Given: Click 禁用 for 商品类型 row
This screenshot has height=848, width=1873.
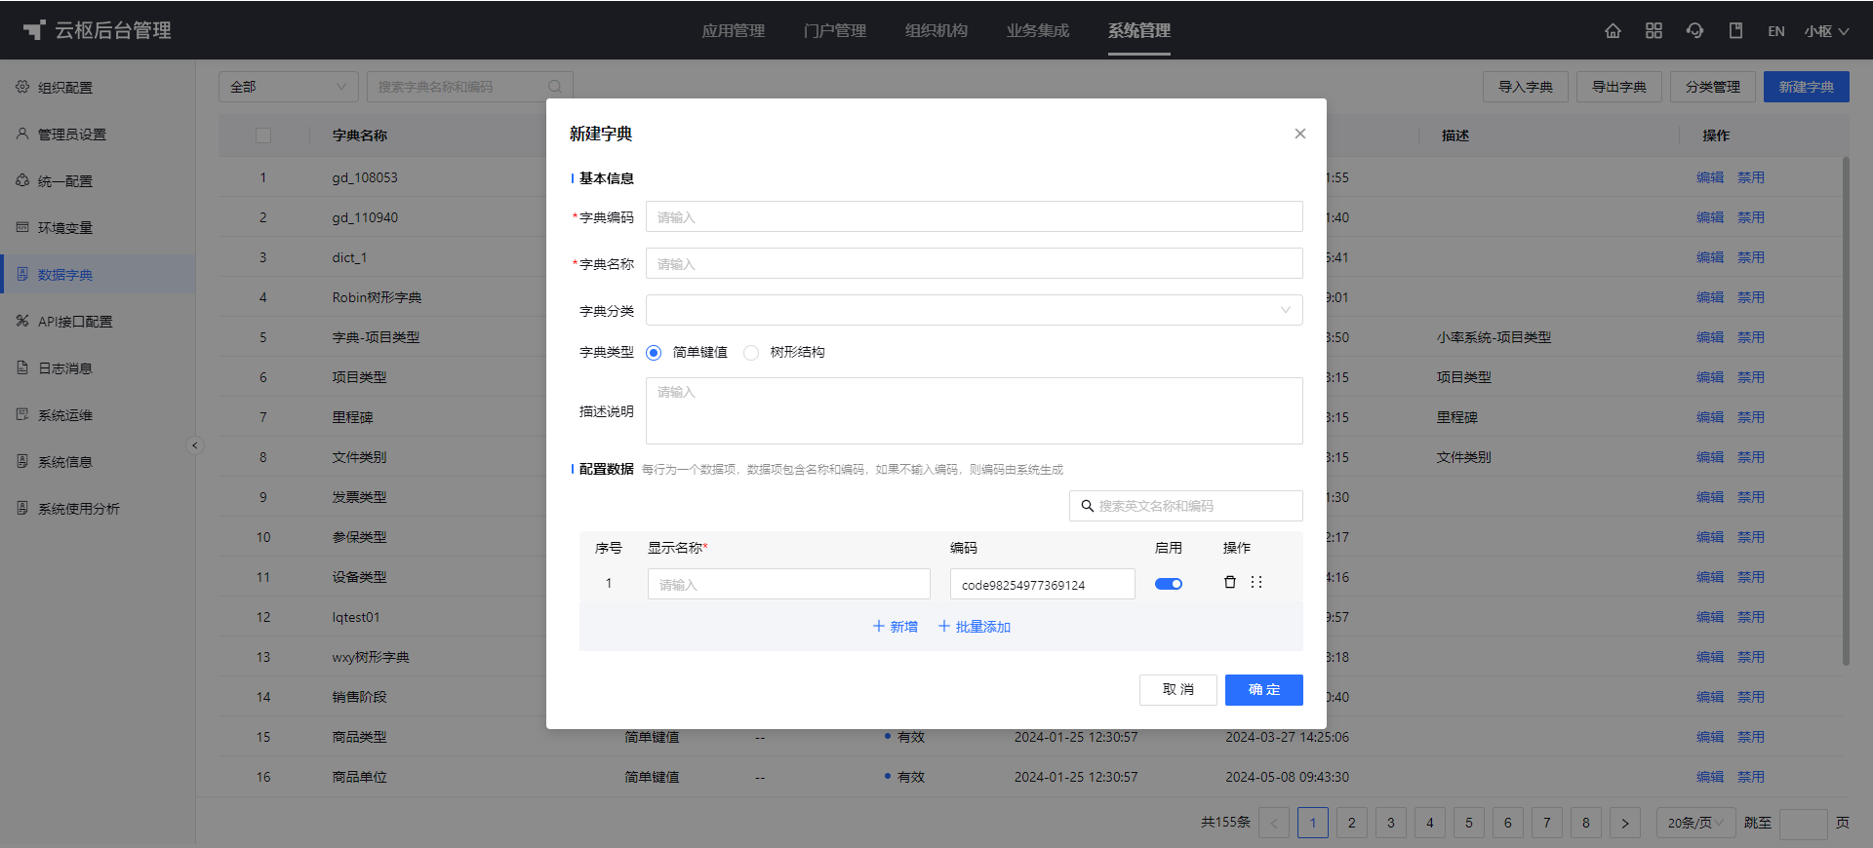Looking at the screenshot, I should 1751,737.
